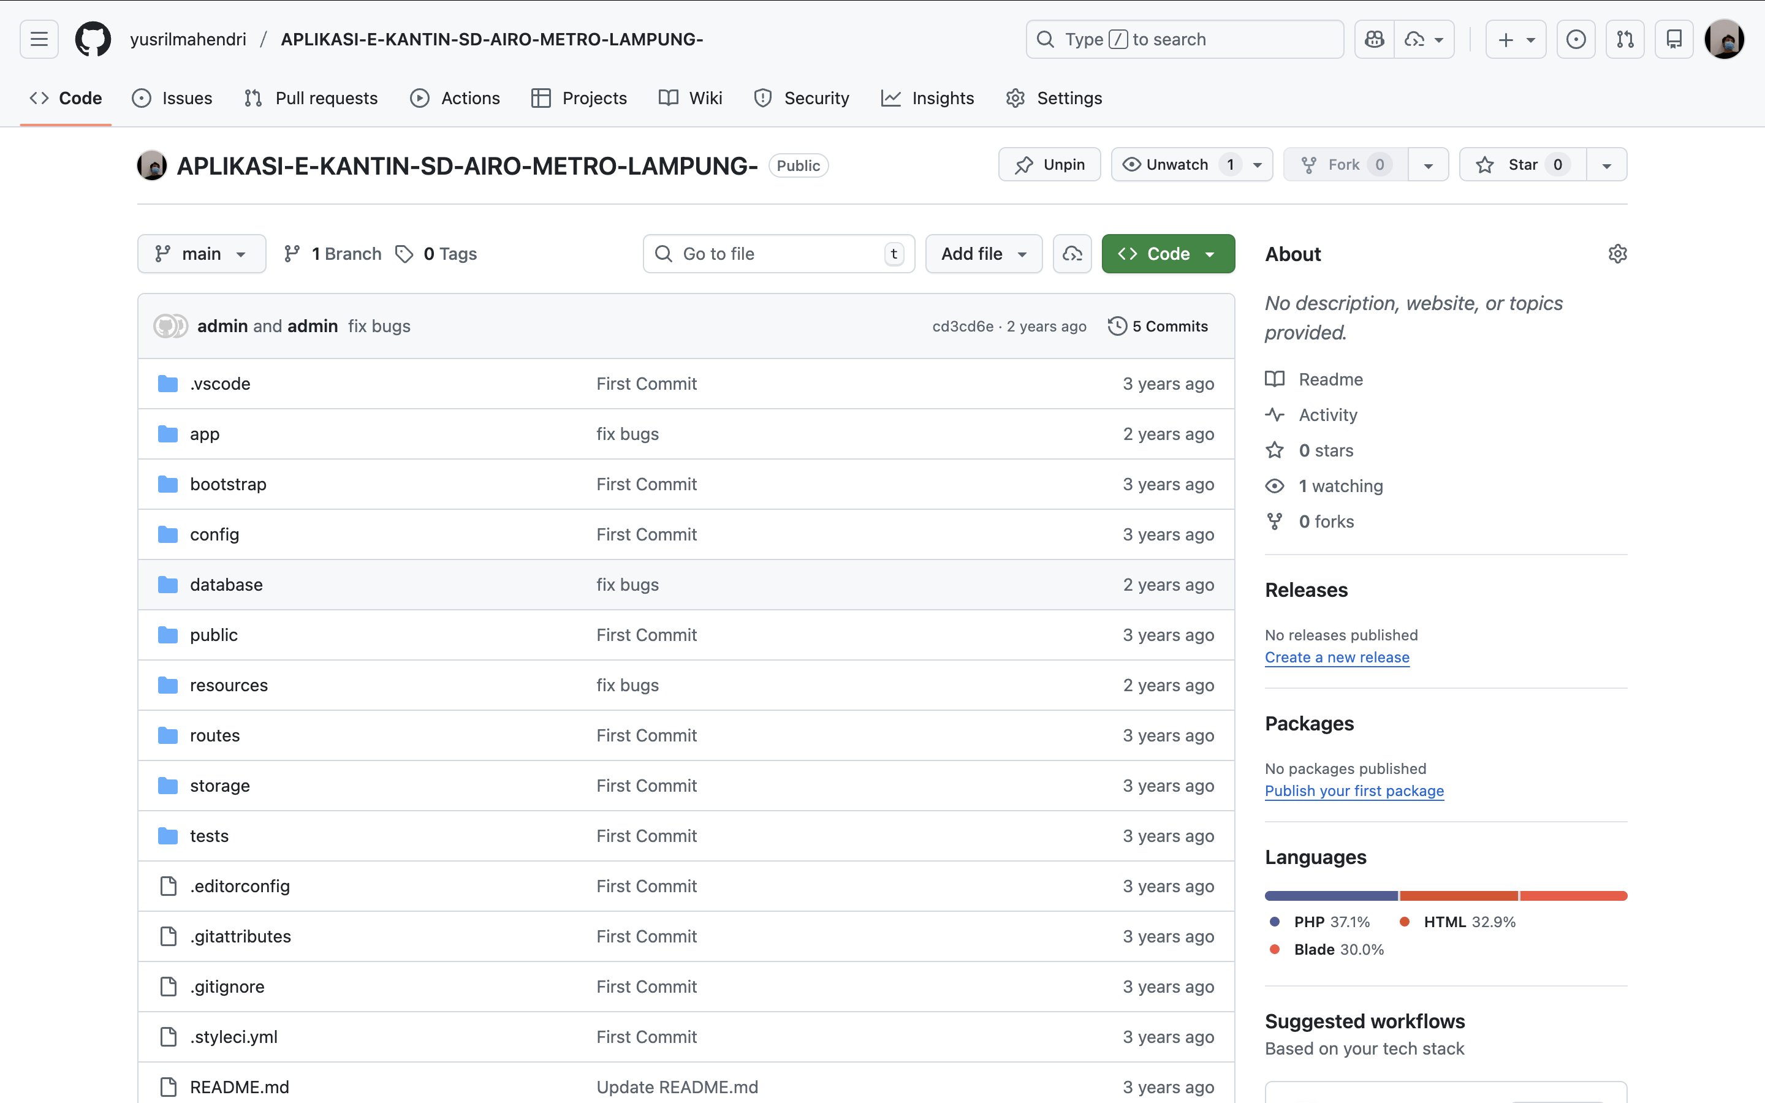
Task: Click the About section gear icon
Action: click(x=1617, y=254)
